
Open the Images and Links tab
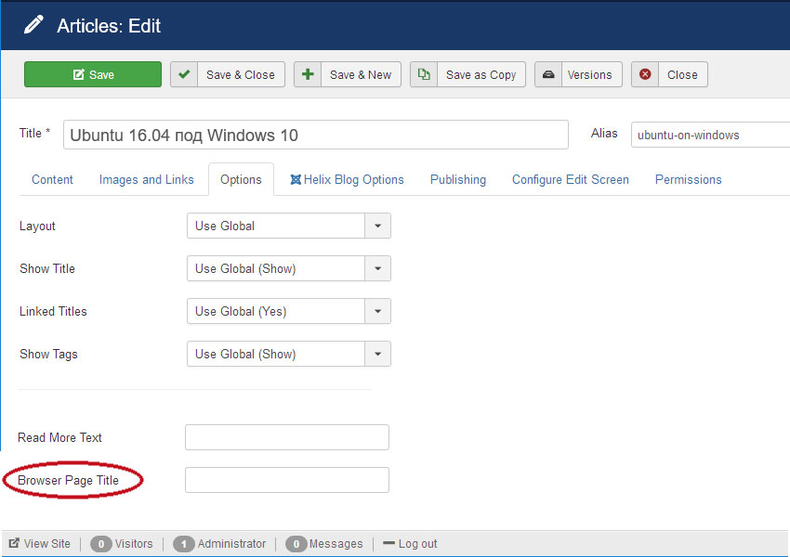click(147, 179)
